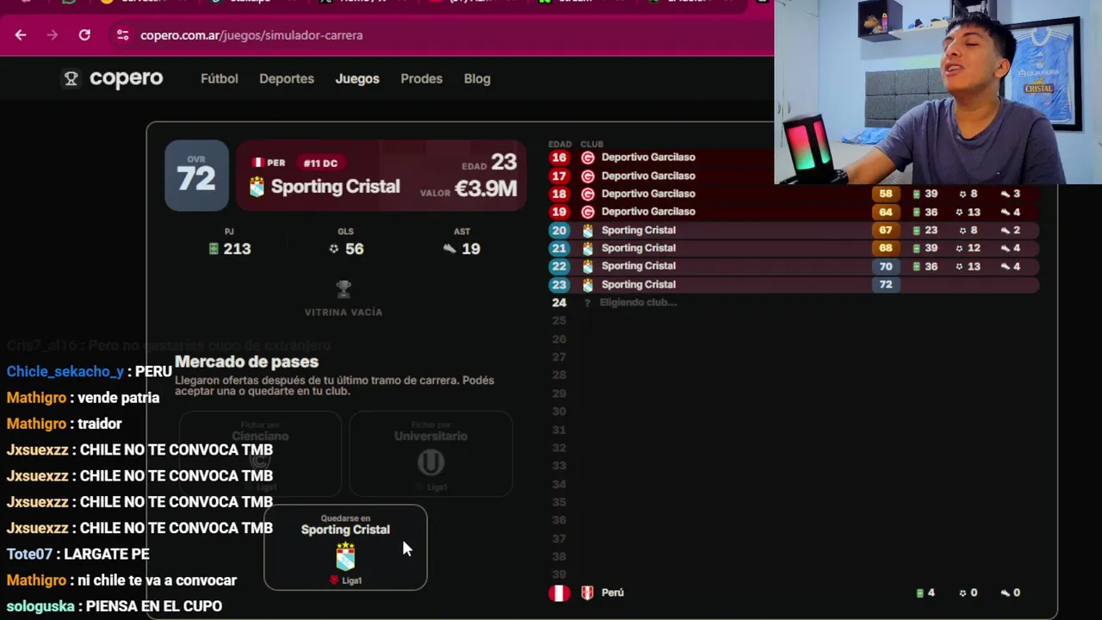This screenshot has height=620, width=1102.
Task: Click the 72 rating in age 23 row
Action: (x=885, y=285)
